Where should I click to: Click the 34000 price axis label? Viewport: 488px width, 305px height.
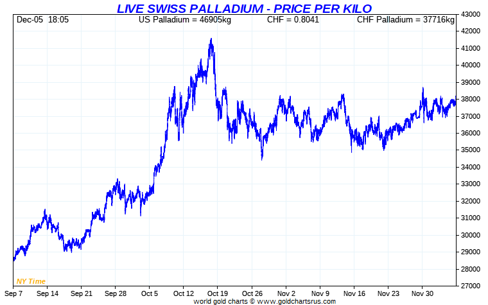(470, 167)
